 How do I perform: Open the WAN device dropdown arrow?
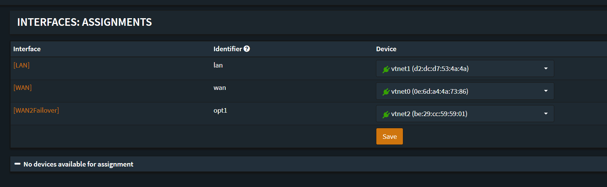pos(546,91)
